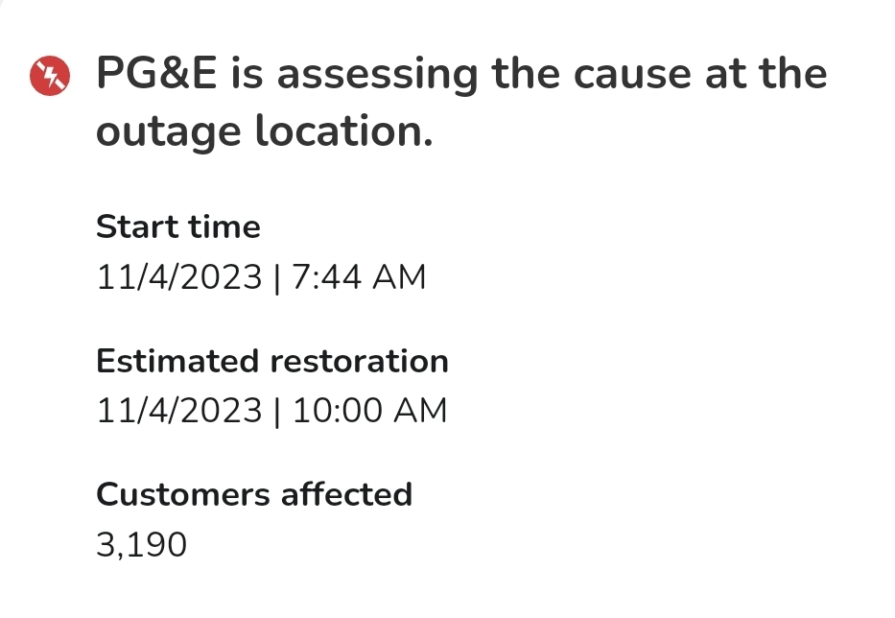
Task: Click the word 'restoration' in the label
Action: tap(359, 362)
